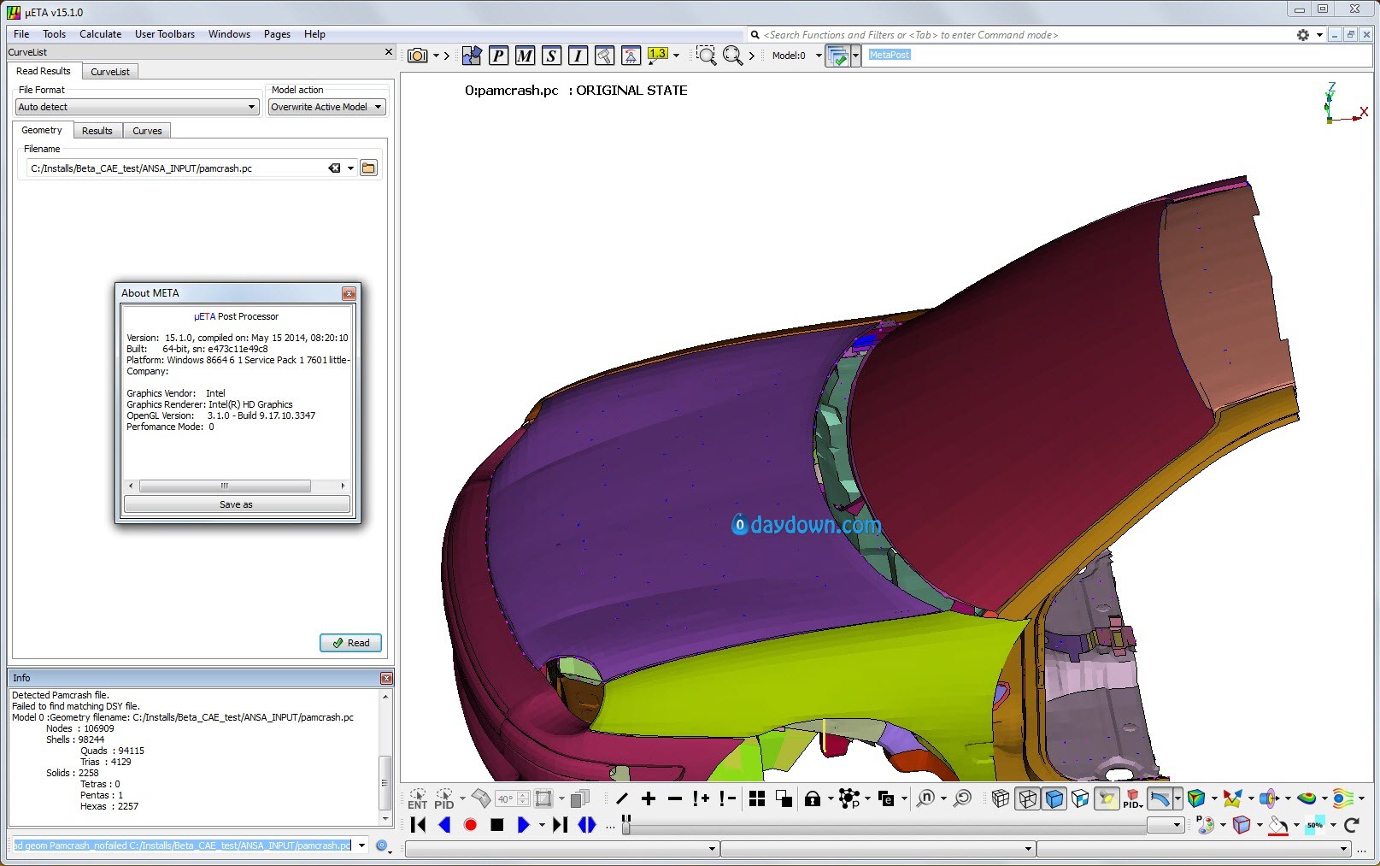Toggle the checkered cube display mode
The width and height of the screenshot is (1380, 866).
1080,798
